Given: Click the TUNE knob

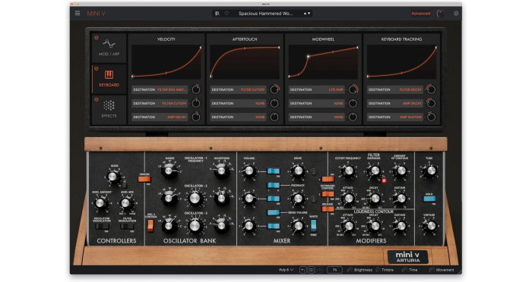Looking at the screenshot, I should (x=431, y=171).
